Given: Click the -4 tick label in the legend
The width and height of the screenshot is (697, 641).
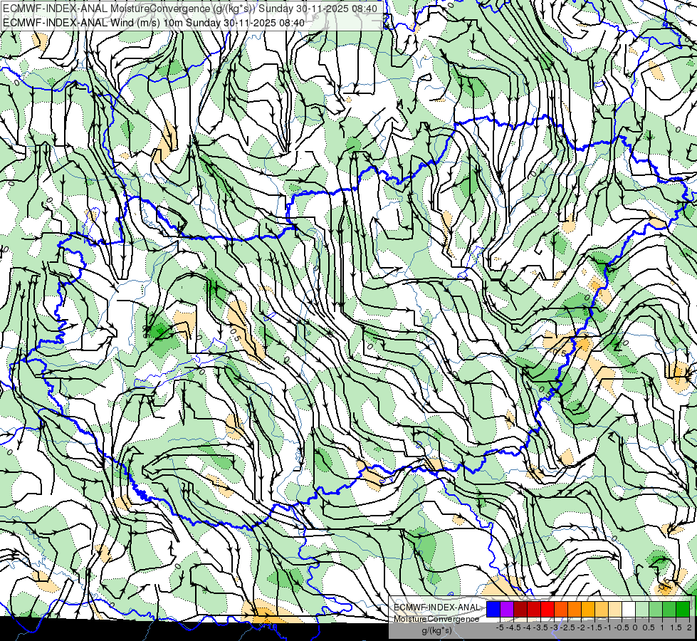Looking at the screenshot, I should point(527,627).
